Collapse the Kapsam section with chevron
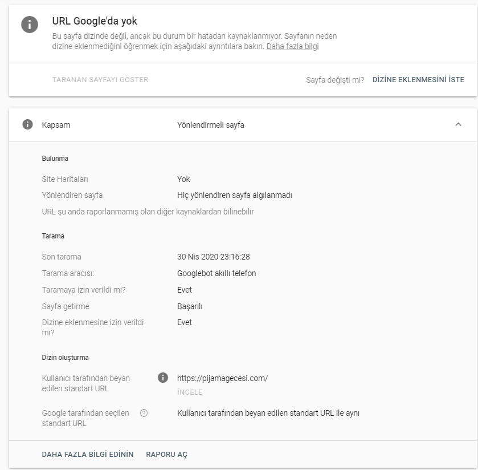This screenshot has height=470, width=478. click(458, 124)
